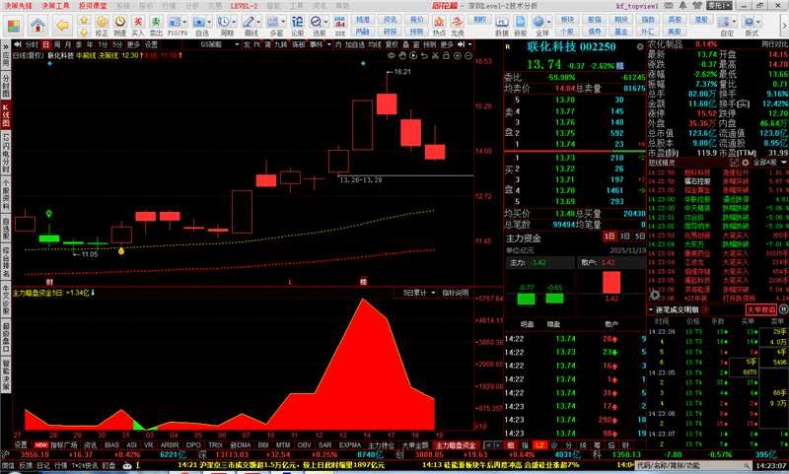Switch chart period to 周 weekly
This screenshot has width=789, height=474.
point(57,44)
